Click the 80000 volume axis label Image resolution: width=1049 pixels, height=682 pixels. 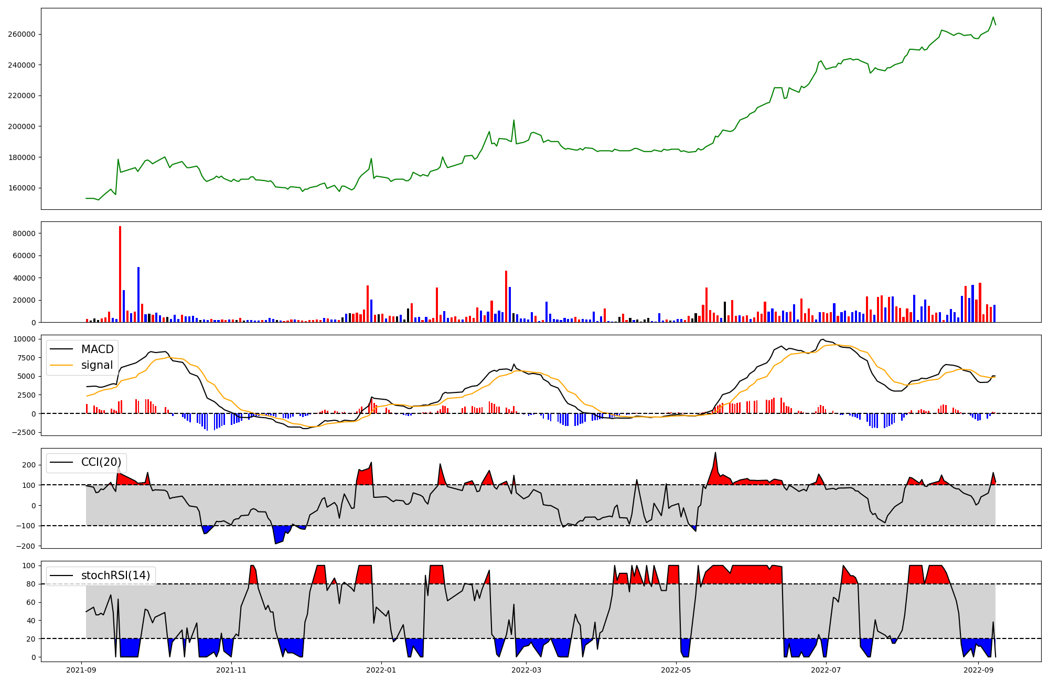(x=24, y=233)
